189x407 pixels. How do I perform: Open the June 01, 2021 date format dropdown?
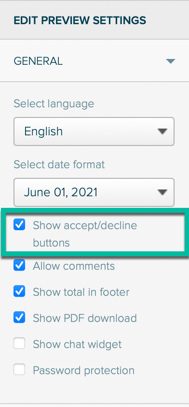pyautogui.click(x=94, y=192)
